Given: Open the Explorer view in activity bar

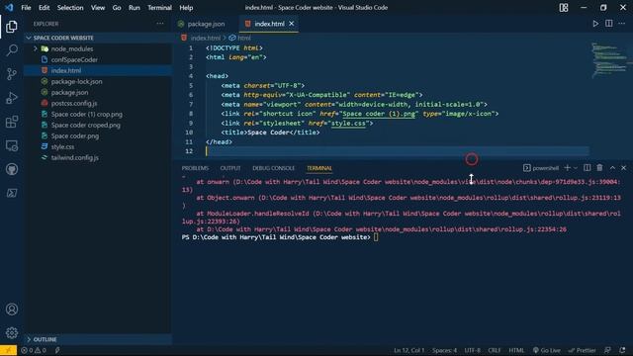Looking at the screenshot, I should pyautogui.click(x=12, y=27).
